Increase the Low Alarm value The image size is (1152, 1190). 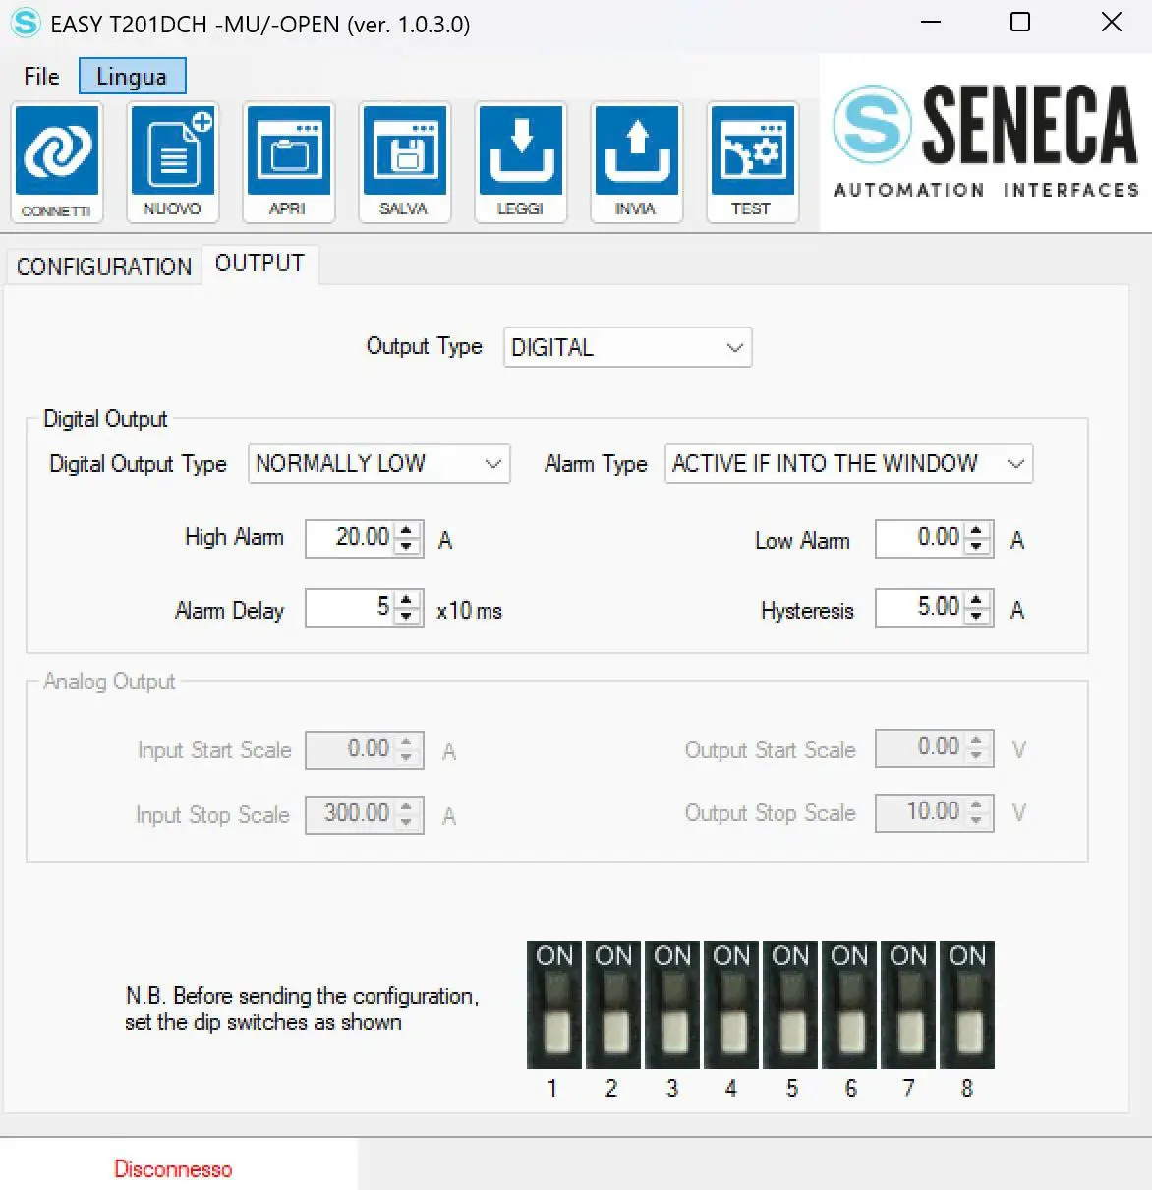[x=976, y=530]
